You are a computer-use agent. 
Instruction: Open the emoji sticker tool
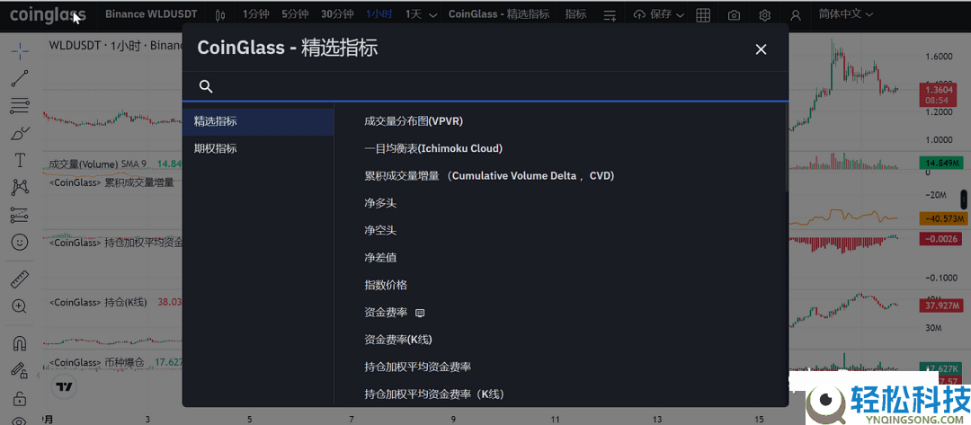[x=19, y=242]
